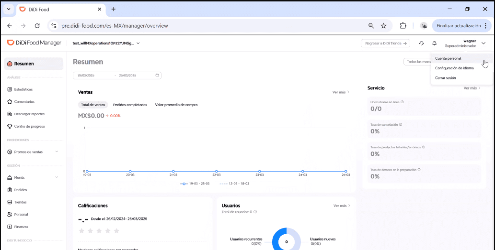Open Estadísticas in the sidebar
This screenshot has height=250, width=495.
pyautogui.click(x=23, y=89)
